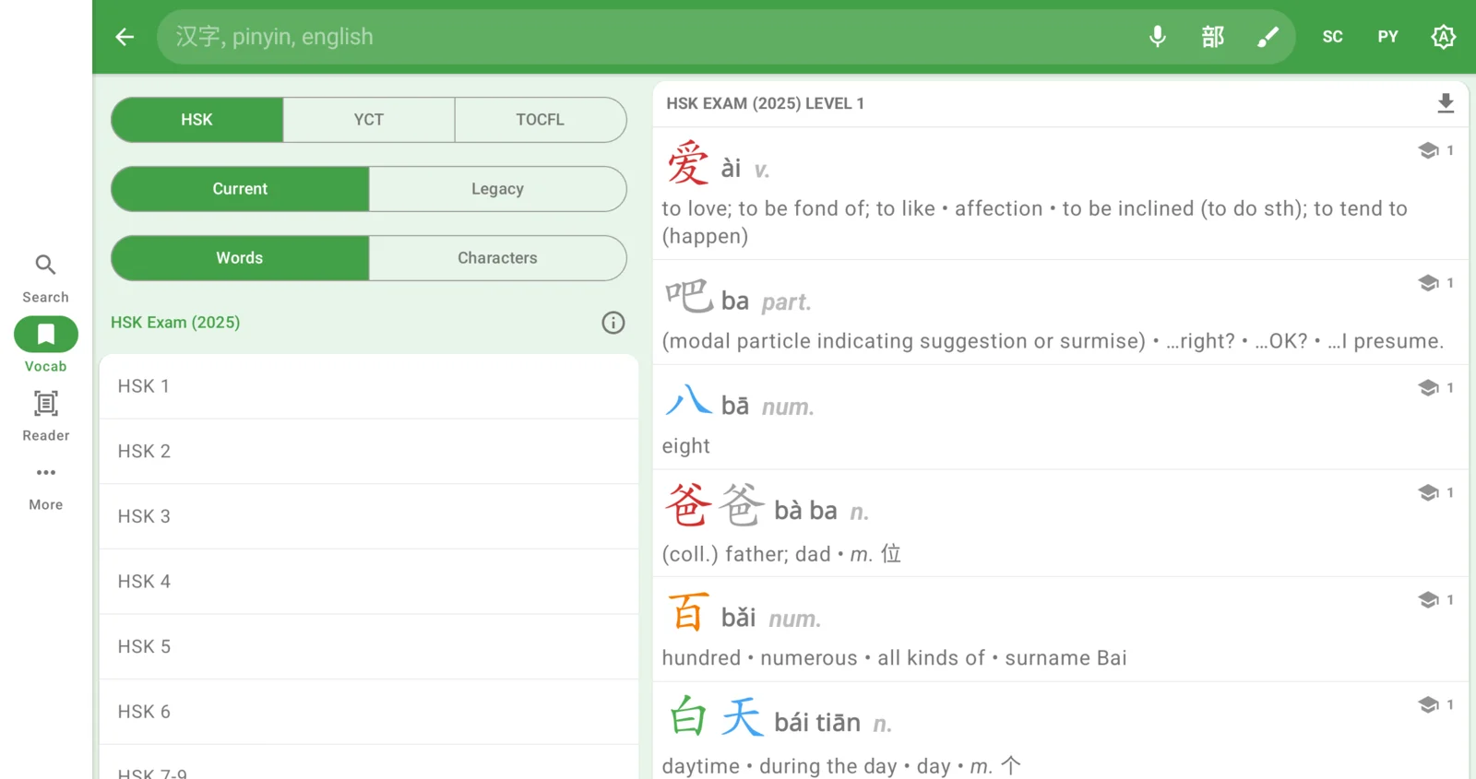Open the HSK 4 level list
The width and height of the screenshot is (1476, 779).
point(369,582)
